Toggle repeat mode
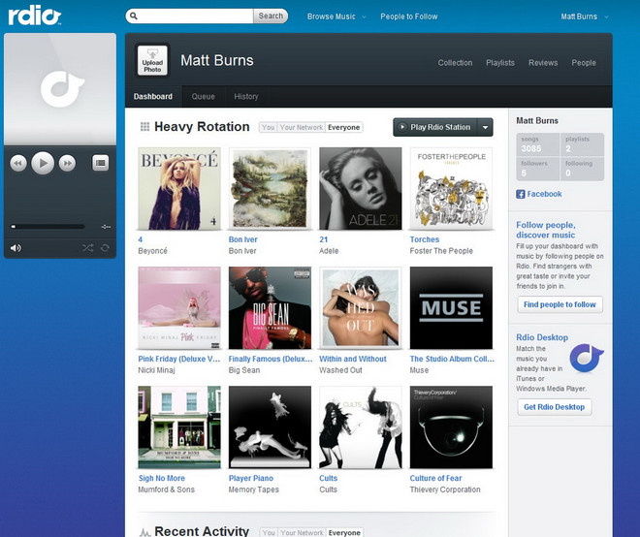 click(105, 248)
